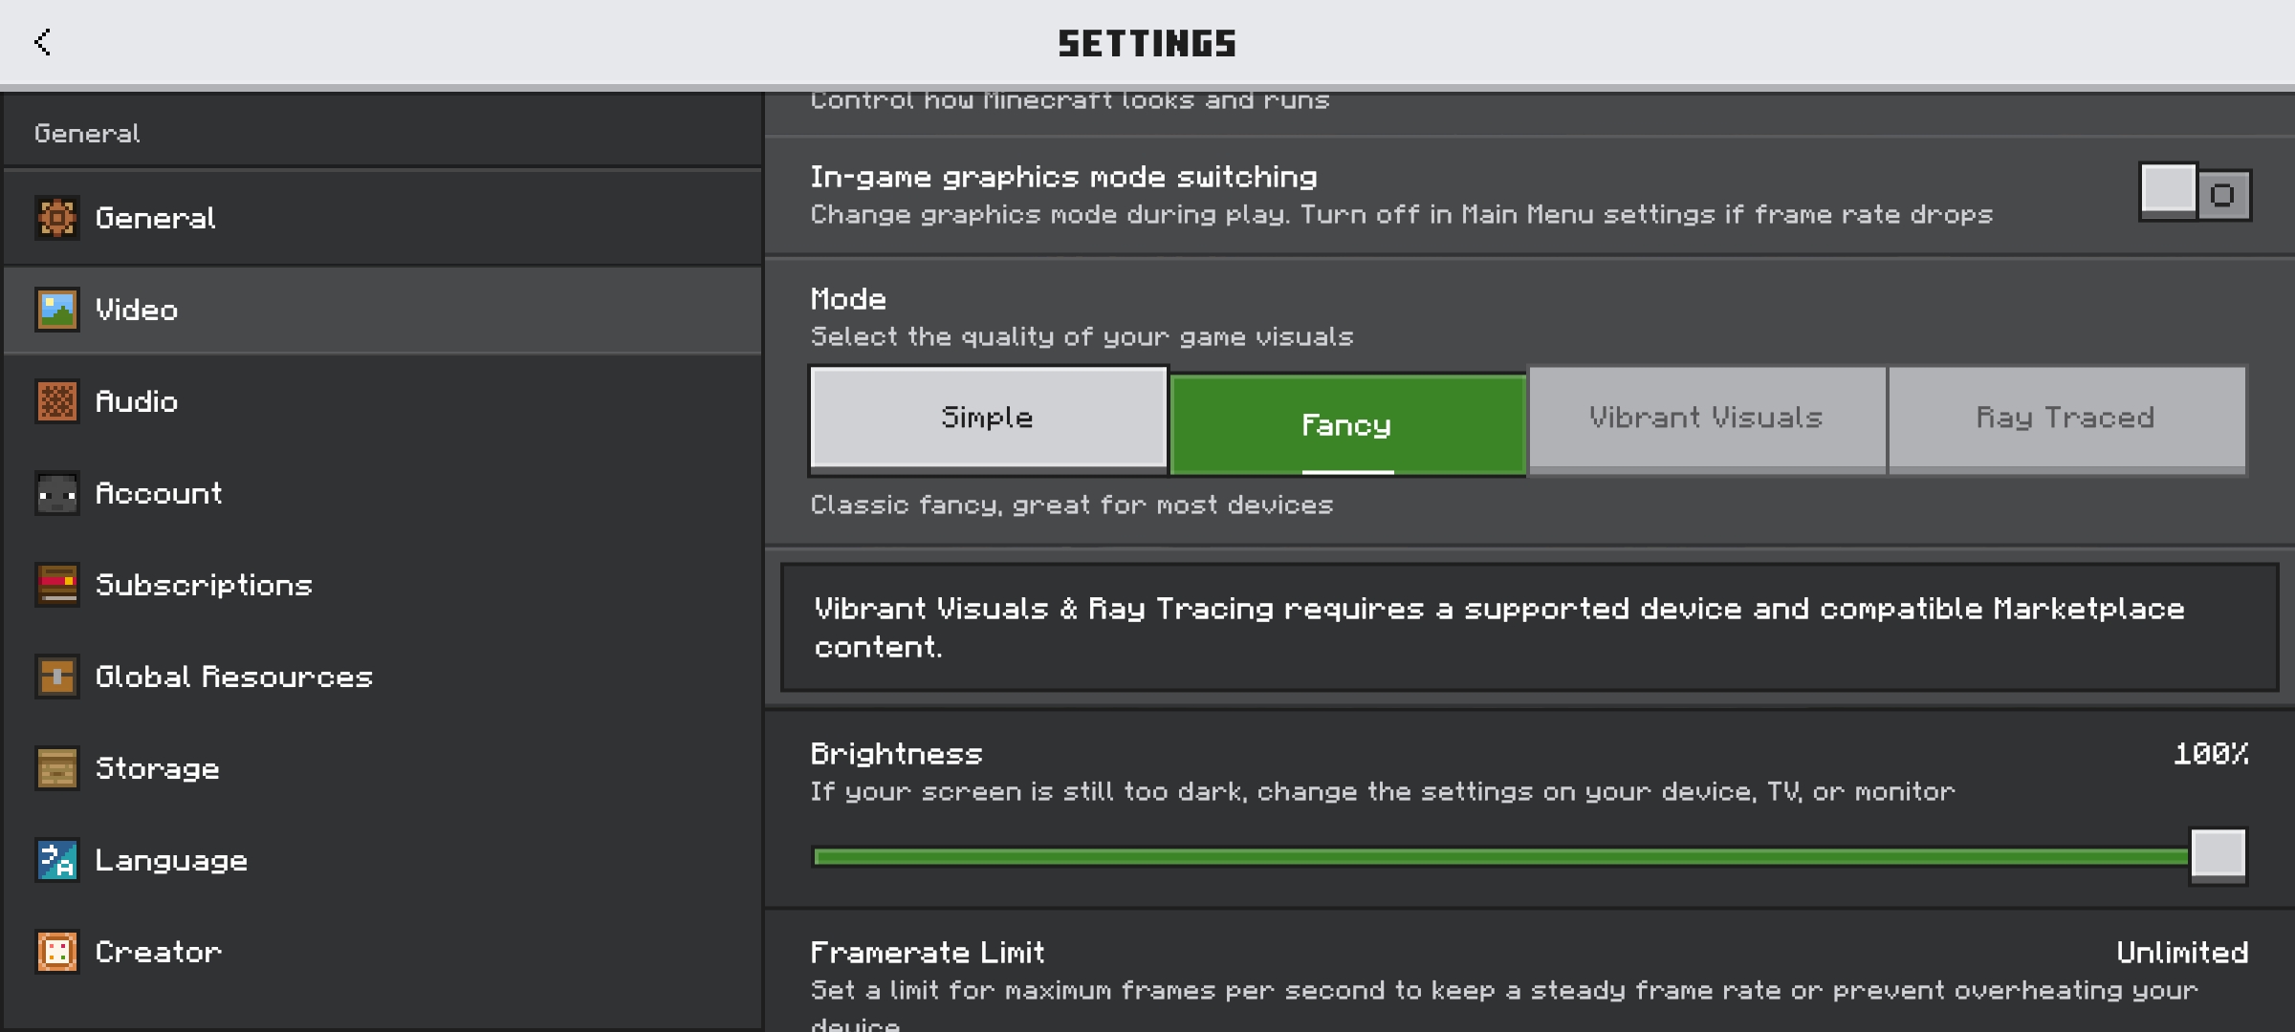
Task: Click the Creator command block icon
Action: [57, 952]
